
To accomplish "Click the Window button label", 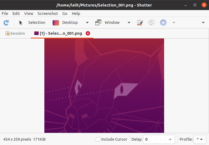I will pyautogui.click(x=112, y=22).
